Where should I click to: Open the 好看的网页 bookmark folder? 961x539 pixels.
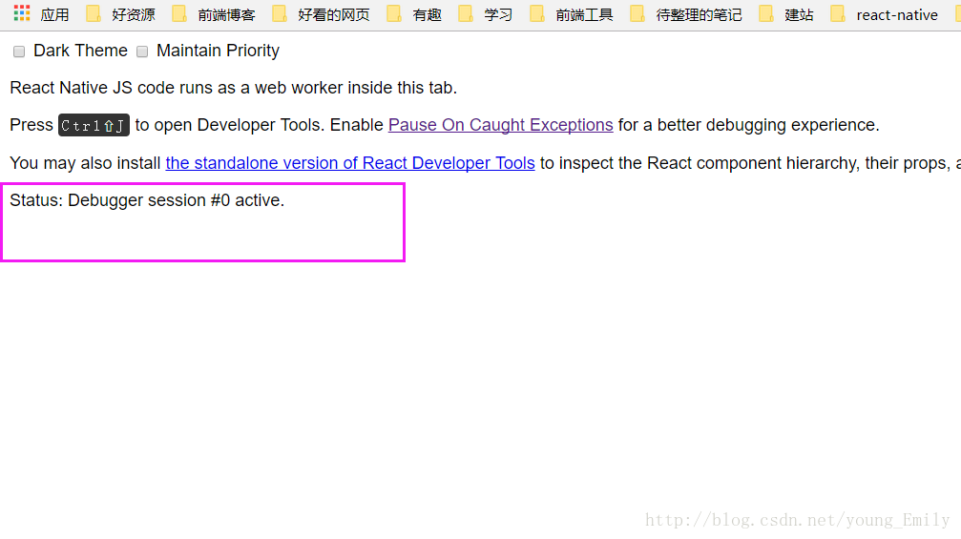tap(322, 14)
